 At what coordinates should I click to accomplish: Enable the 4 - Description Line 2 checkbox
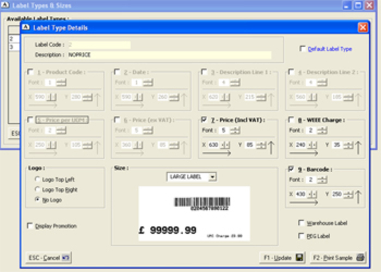(291, 72)
